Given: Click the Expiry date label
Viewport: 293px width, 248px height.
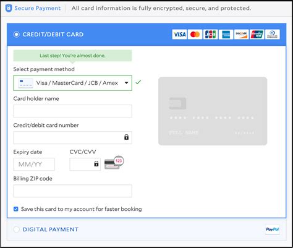Looking at the screenshot, I should (28, 152).
